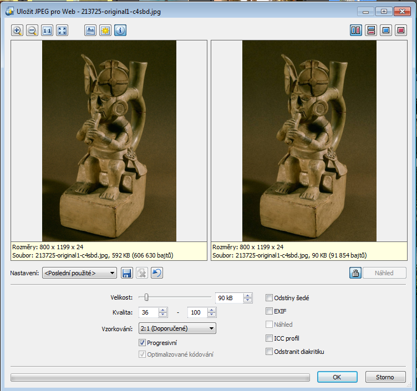Show only the result image view

click(x=401, y=30)
